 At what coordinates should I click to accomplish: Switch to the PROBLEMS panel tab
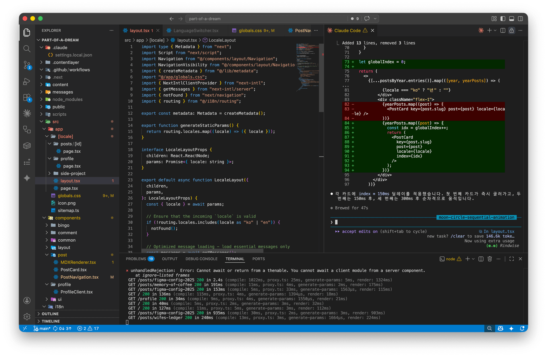coord(136,259)
